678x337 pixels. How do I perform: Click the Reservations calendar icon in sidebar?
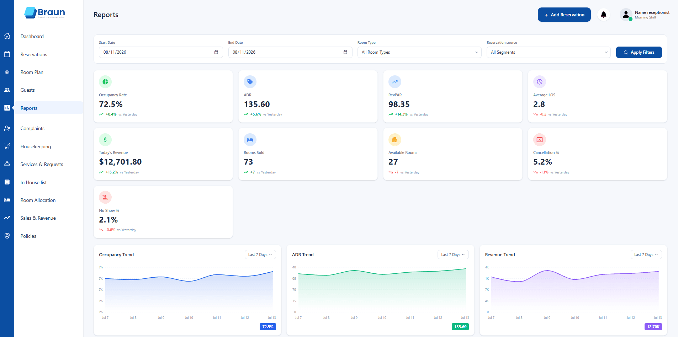point(7,54)
